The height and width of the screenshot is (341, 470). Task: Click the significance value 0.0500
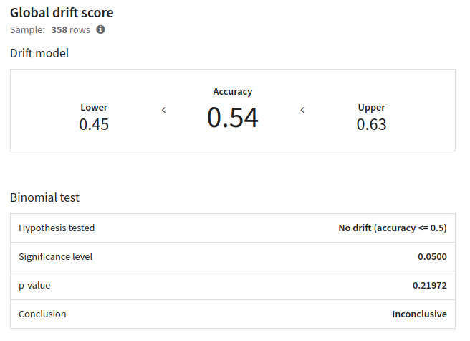tap(432, 256)
